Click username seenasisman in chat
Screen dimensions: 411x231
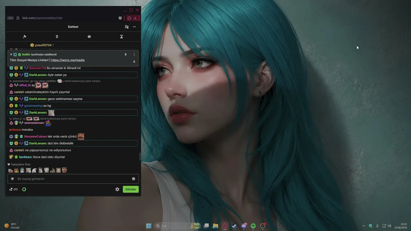pyautogui.click(x=34, y=123)
